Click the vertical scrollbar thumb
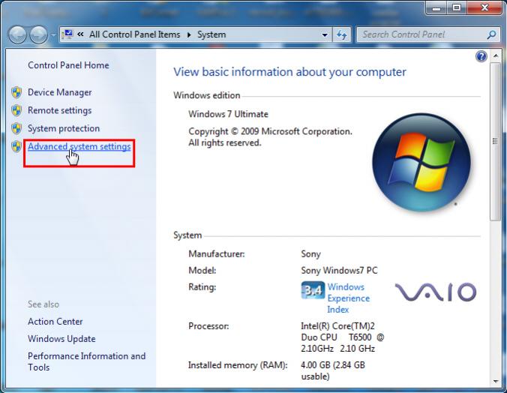Screen dimensions: 507x393 point(495,142)
